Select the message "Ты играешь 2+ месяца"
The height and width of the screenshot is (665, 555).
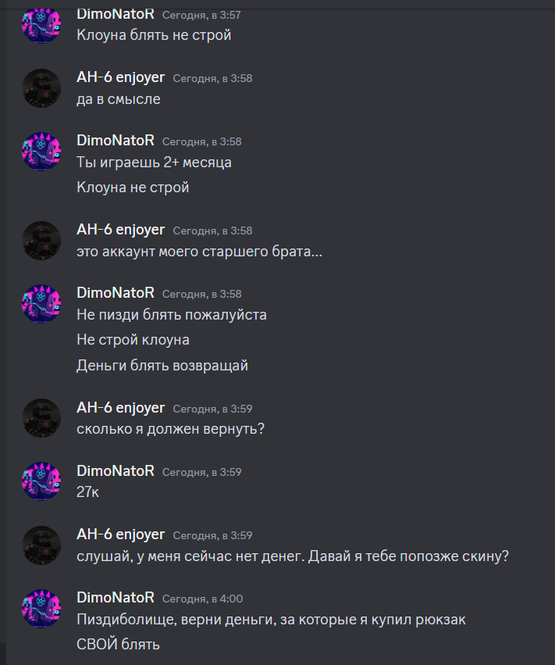tap(155, 163)
